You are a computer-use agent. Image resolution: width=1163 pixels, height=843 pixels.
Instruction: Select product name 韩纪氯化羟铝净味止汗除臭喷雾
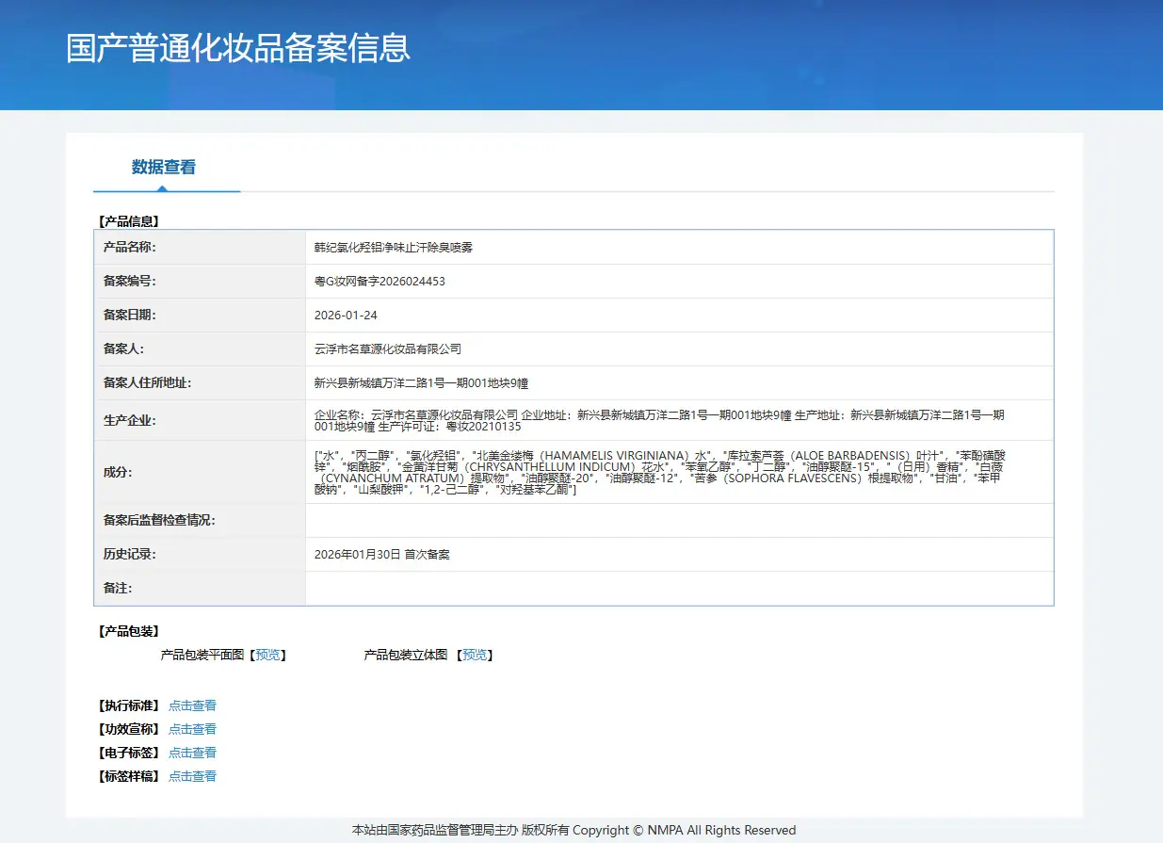(394, 248)
